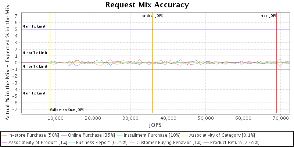Click the max-jOPS marker label

268,16
